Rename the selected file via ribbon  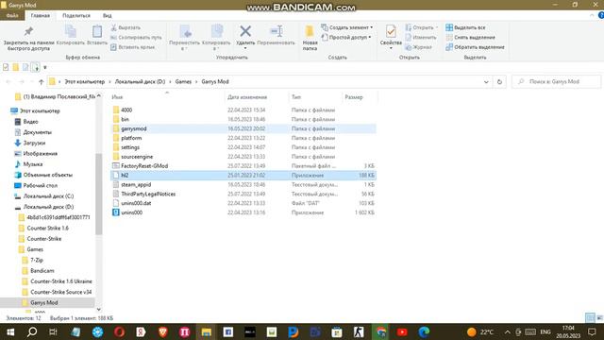point(276,36)
